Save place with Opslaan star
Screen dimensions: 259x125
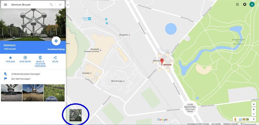(10, 59)
